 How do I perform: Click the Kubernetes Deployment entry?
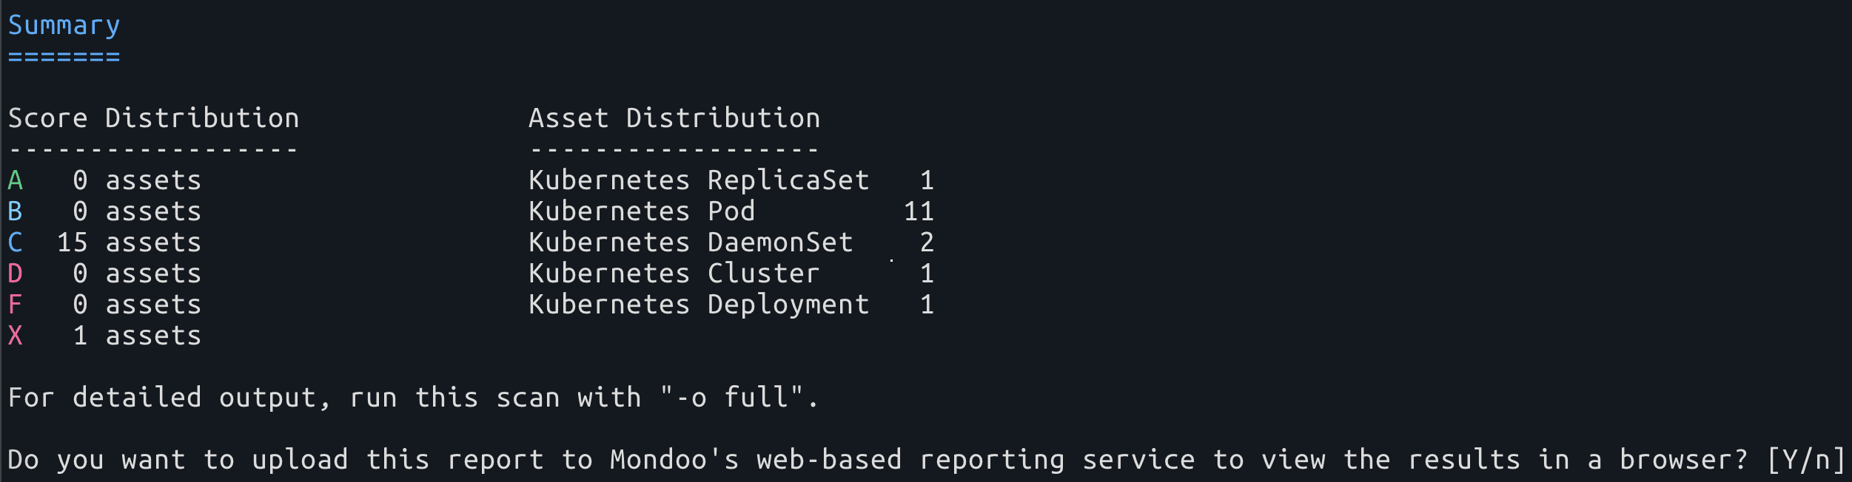pos(698,305)
